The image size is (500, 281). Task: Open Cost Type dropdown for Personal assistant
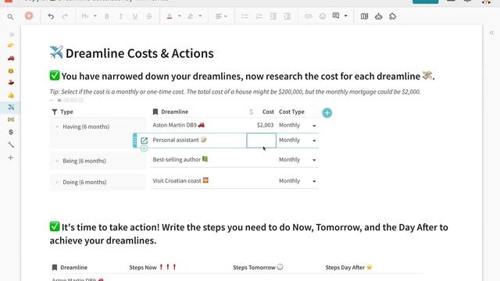(x=314, y=140)
